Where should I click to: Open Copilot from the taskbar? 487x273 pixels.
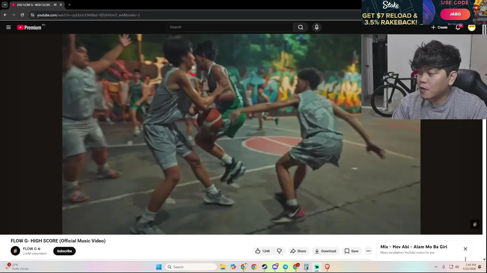pyautogui.click(x=233, y=267)
